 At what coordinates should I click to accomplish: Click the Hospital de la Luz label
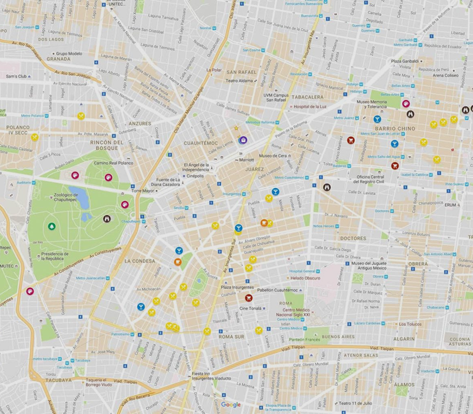pyautogui.click(x=310, y=106)
